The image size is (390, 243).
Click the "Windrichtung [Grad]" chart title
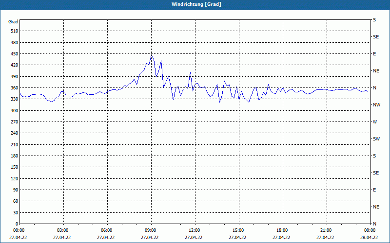click(x=196, y=4)
